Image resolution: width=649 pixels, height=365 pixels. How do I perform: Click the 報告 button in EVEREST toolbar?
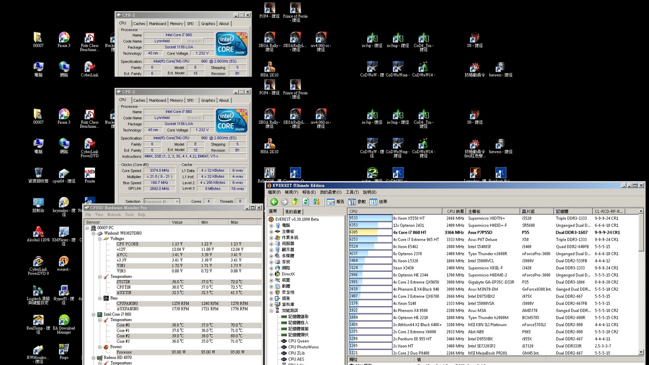coord(335,202)
